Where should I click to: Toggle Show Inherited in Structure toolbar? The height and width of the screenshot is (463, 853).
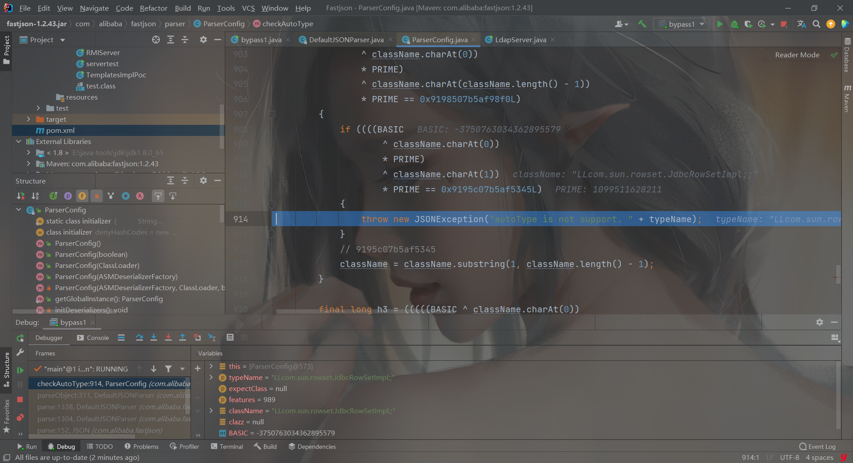click(53, 196)
